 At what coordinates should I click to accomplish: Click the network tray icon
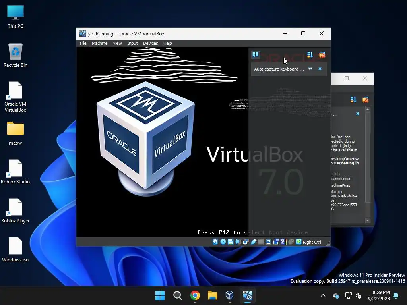coord(348,295)
